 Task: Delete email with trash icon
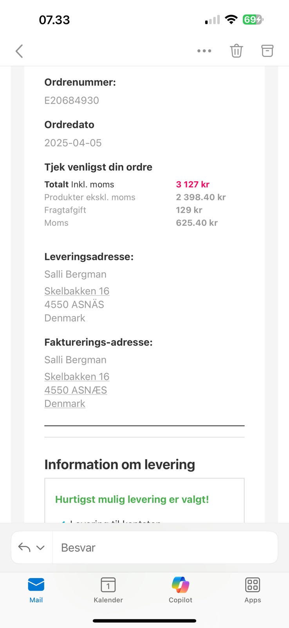click(236, 51)
